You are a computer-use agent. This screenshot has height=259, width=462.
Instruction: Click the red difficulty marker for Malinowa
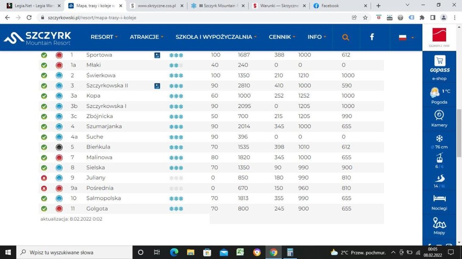pyautogui.click(x=59, y=158)
